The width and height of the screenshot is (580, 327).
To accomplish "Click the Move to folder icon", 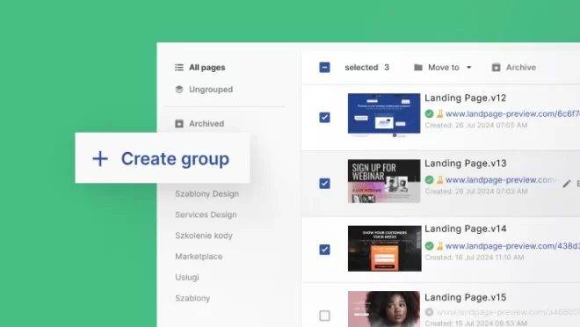I will coord(418,68).
